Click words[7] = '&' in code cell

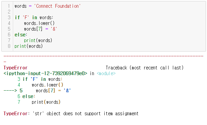(41, 29)
